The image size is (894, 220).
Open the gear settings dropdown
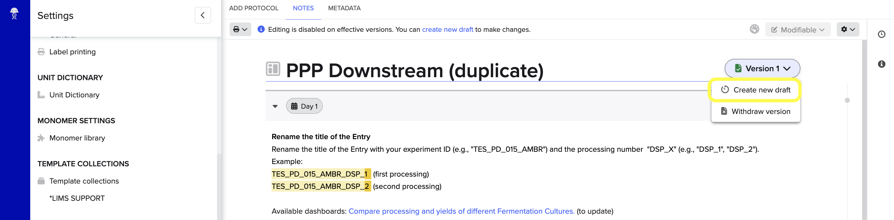(x=847, y=29)
